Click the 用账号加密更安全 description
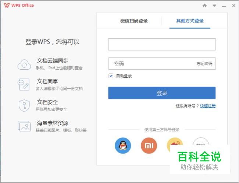The width and height of the screenshot is (239, 183). click(x=51, y=109)
